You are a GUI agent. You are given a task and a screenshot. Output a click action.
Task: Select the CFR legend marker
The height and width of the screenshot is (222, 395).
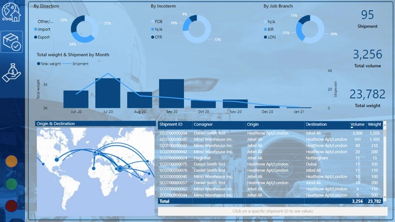pos(152,37)
